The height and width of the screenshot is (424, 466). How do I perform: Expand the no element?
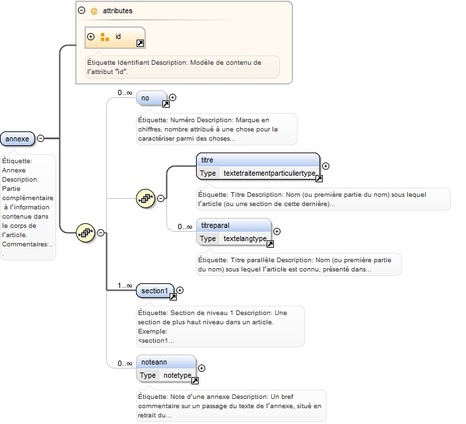click(x=173, y=98)
